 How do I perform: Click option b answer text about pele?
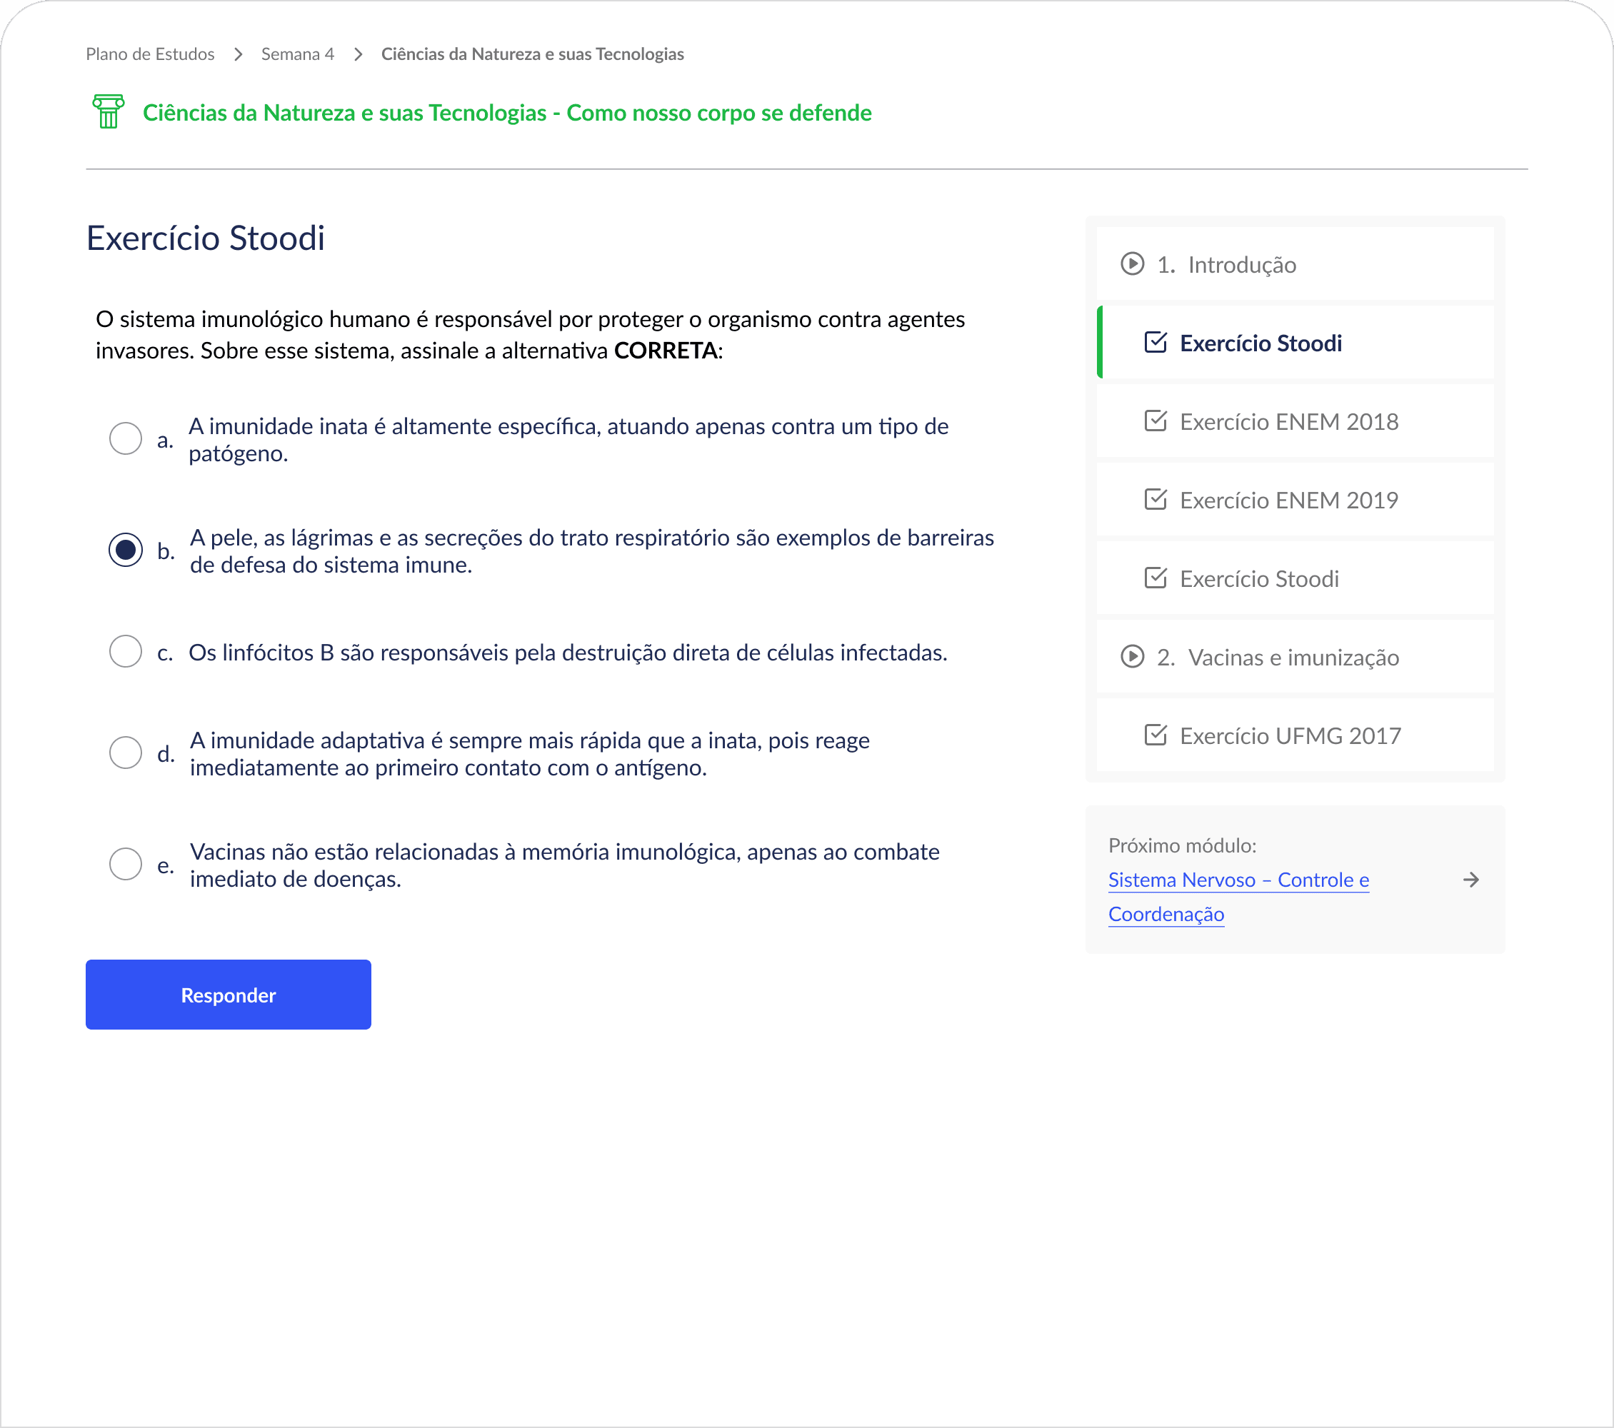591,551
